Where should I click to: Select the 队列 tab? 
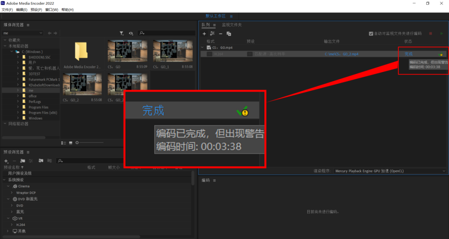206,25
